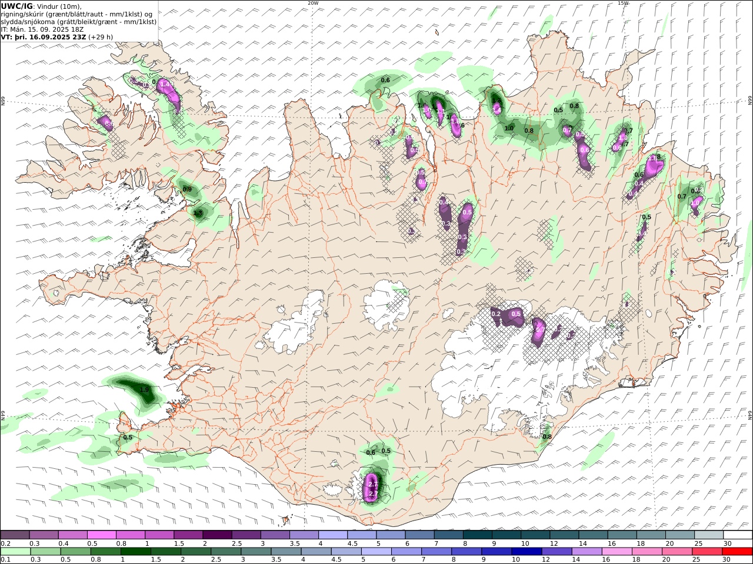This screenshot has height=564, width=753.
Task: Pick the 7 swatch on the blue rain scale
Action: (x=437, y=551)
